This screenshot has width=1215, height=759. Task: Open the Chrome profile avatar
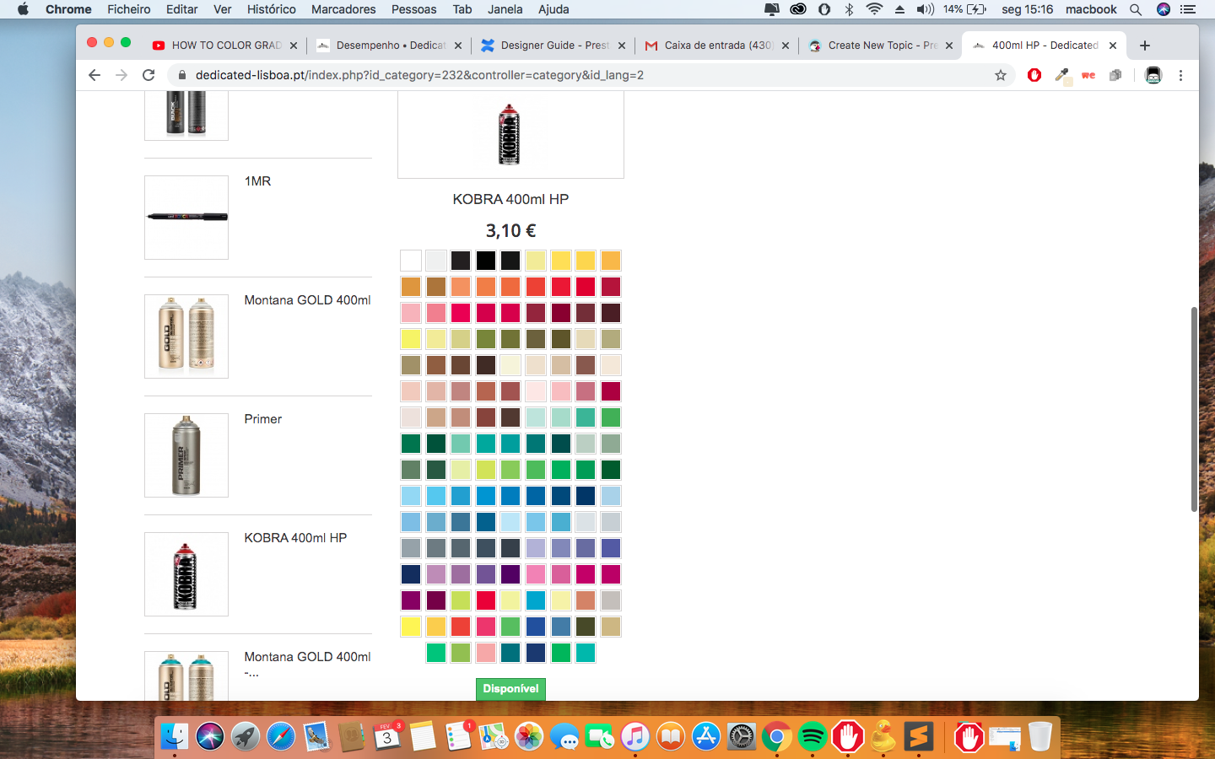pos(1153,75)
